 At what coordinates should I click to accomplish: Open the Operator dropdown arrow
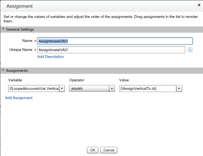pos(112,88)
